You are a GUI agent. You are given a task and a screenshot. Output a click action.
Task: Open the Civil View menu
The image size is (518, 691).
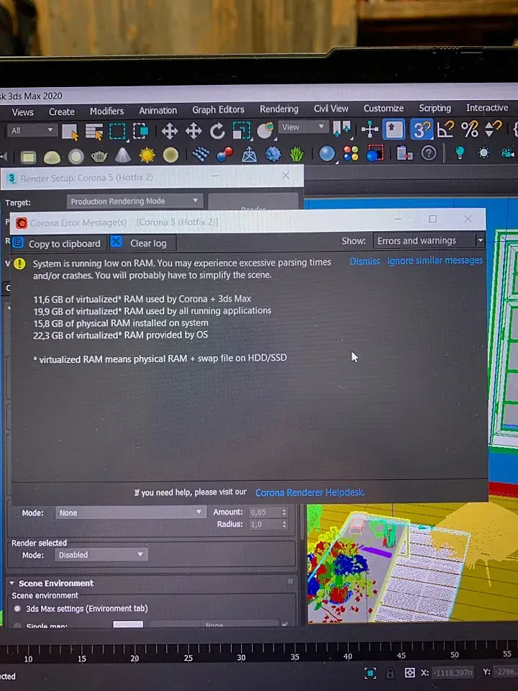[331, 109]
